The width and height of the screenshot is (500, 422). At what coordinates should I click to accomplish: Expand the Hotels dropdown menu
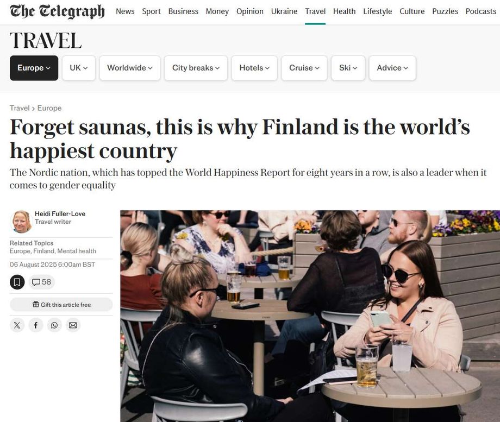pos(254,68)
